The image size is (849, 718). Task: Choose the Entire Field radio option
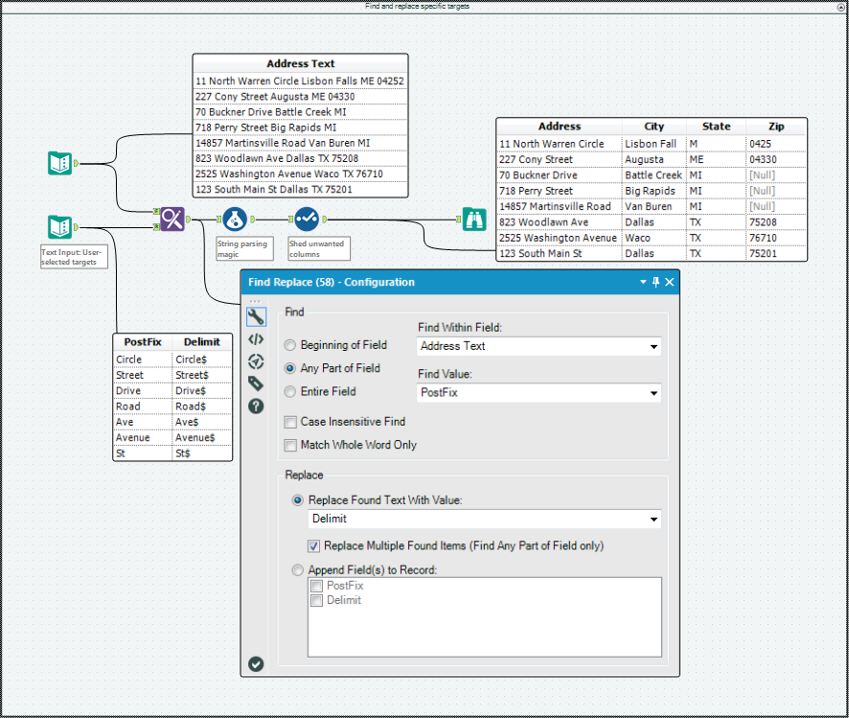290,391
